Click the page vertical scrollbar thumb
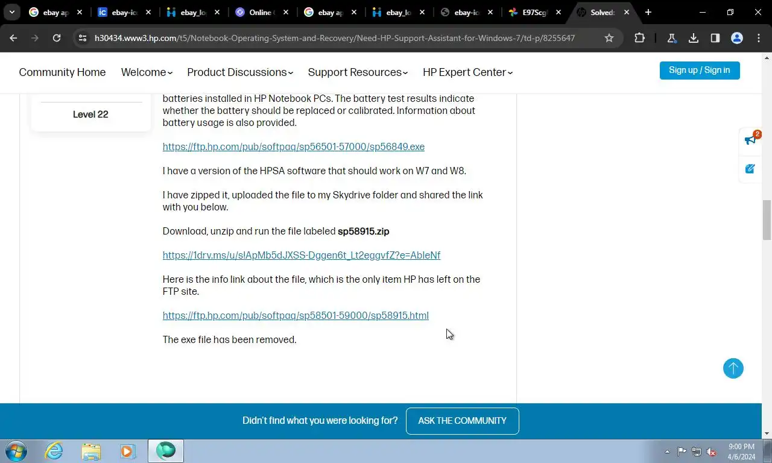 click(x=767, y=220)
